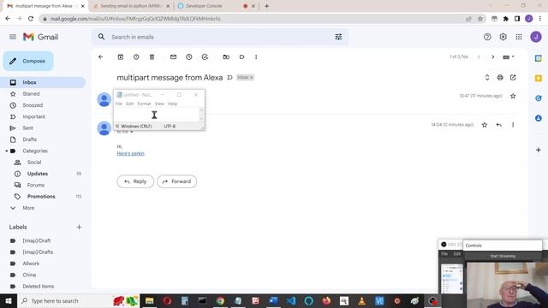Go to the newer conversation arrow
This screenshot has width=548, height=308.
tap(479, 57)
